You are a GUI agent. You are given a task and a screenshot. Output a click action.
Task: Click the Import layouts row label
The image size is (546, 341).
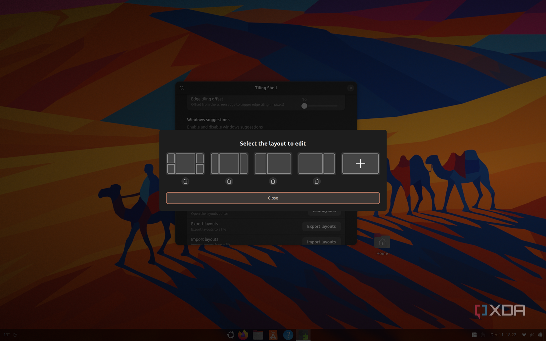point(205,239)
